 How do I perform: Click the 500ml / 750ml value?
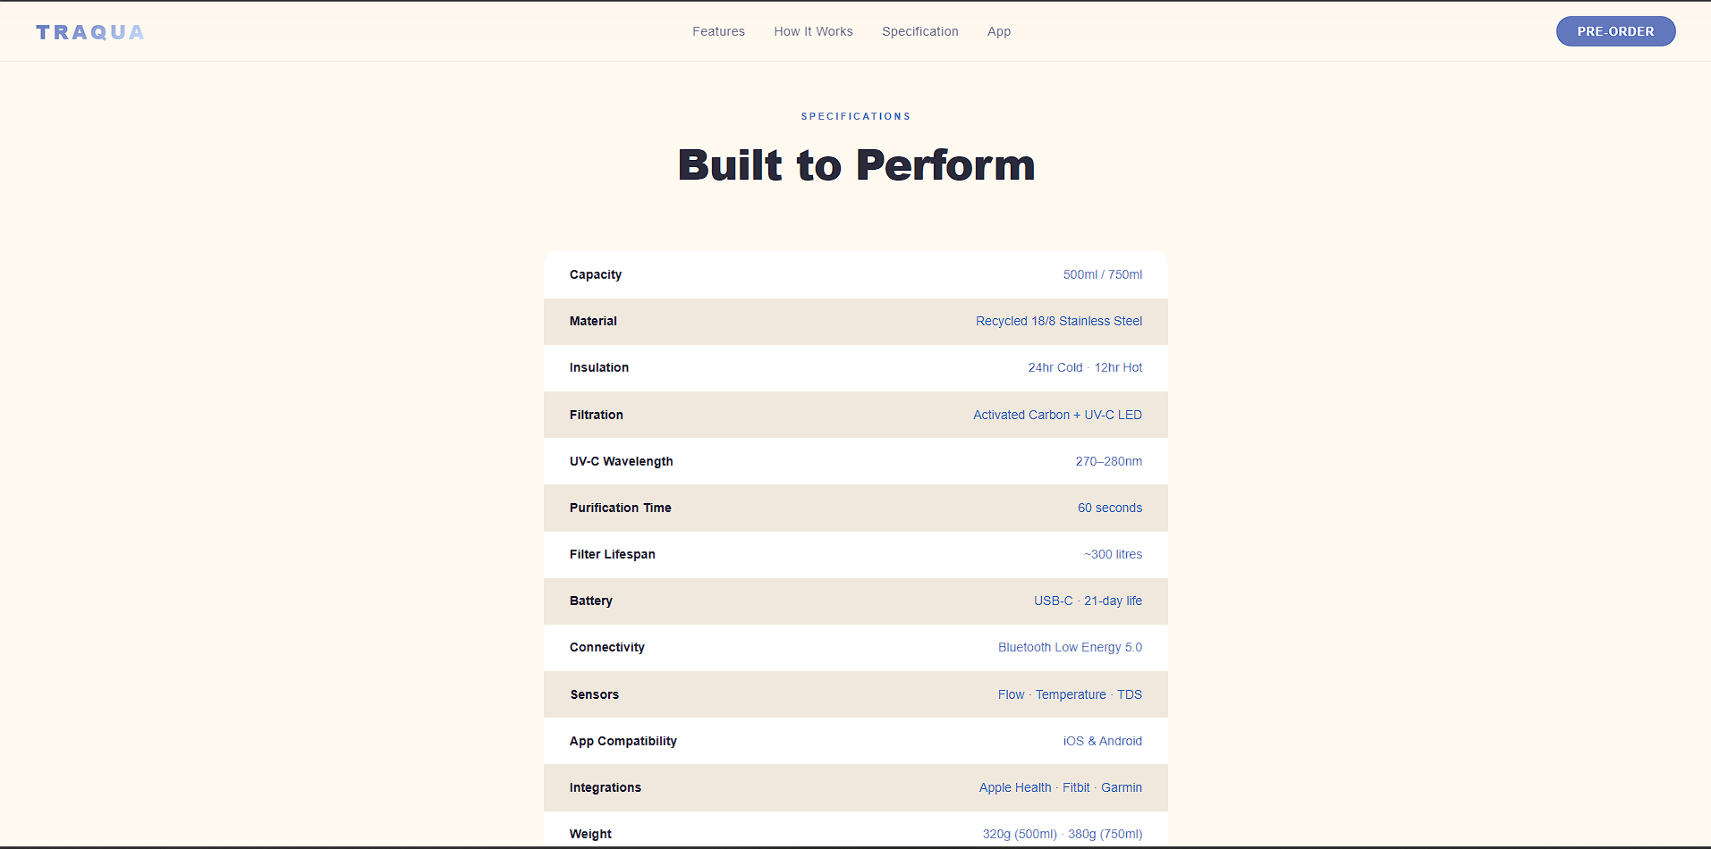pyautogui.click(x=1102, y=274)
